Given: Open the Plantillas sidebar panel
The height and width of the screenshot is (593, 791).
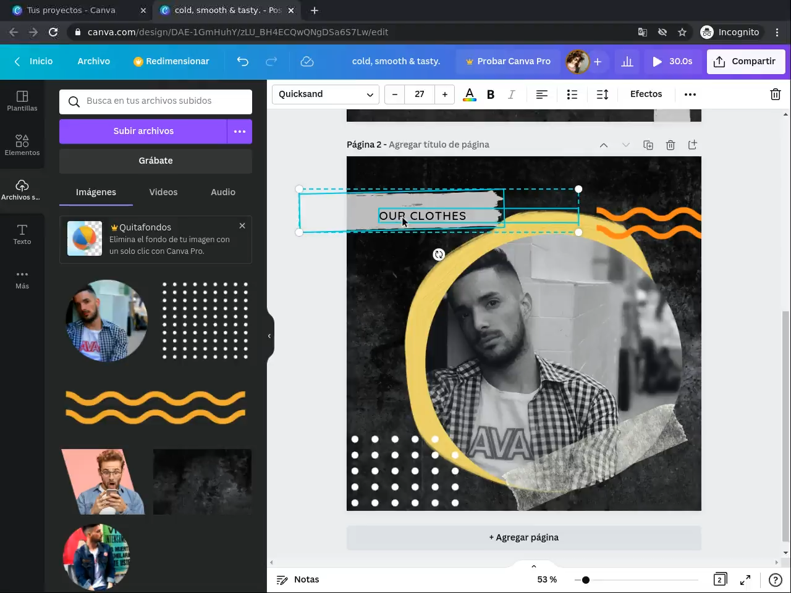Looking at the screenshot, I should pos(22,101).
